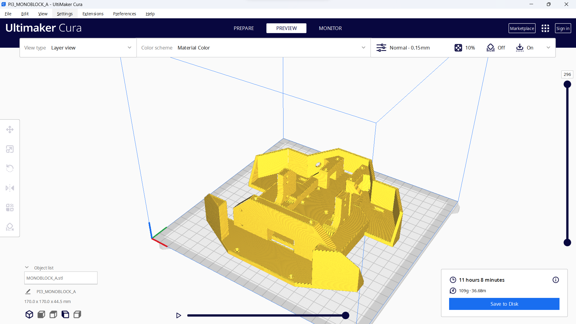576x324 pixels.
Task: Select the Rotate tool
Action: click(x=10, y=168)
